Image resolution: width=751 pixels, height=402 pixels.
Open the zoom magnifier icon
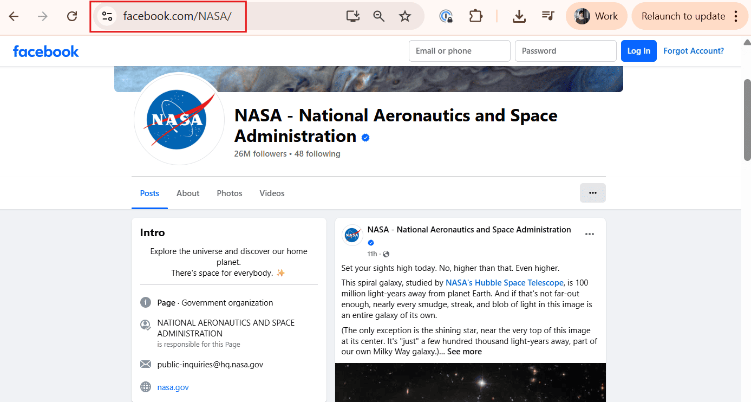coord(378,16)
